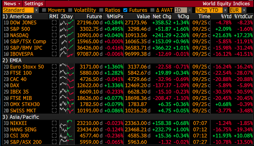Open the RMI icon for S&P/BMV IPC
This screenshot has width=254, height=146.
tap(54, 48)
